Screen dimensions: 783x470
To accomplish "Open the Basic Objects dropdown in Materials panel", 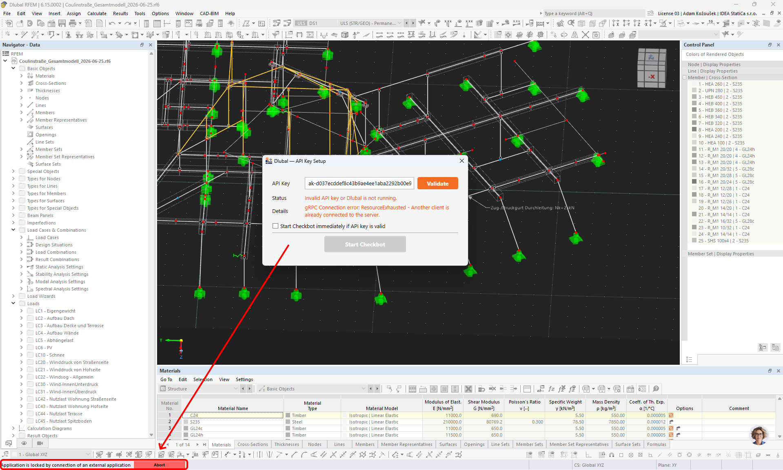I will coord(312,389).
